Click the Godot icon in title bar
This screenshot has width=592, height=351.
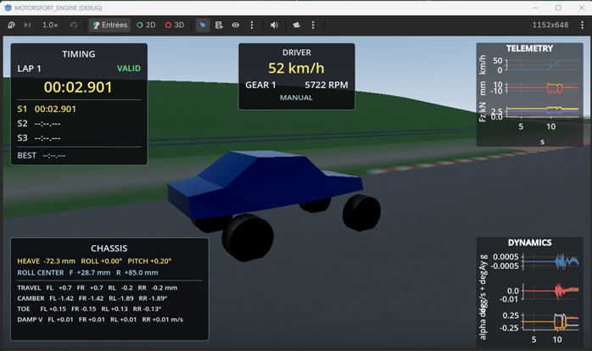point(8,8)
